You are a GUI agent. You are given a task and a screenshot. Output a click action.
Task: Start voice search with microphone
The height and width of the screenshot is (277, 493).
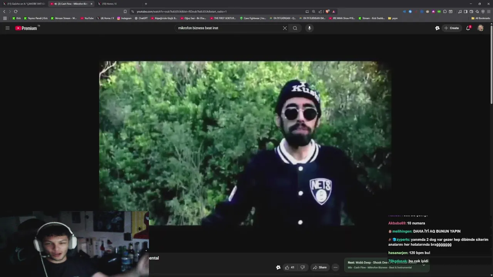(309, 28)
